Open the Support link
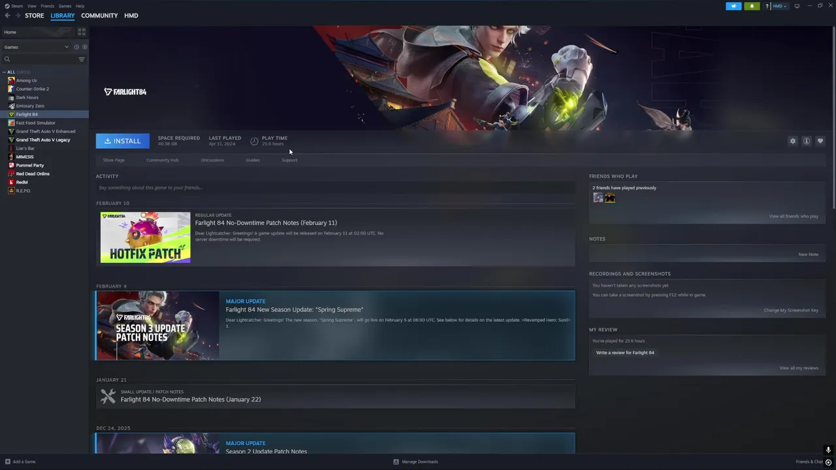The width and height of the screenshot is (836, 470). (x=289, y=160)
